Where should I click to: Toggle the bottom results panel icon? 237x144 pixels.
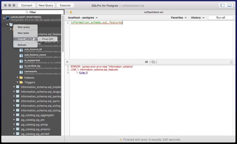229,5
